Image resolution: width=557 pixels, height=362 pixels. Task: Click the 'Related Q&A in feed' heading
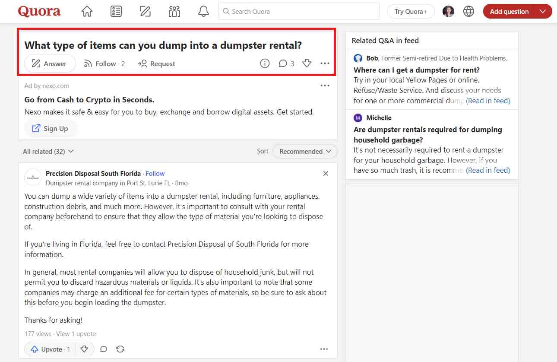[385, 41]
